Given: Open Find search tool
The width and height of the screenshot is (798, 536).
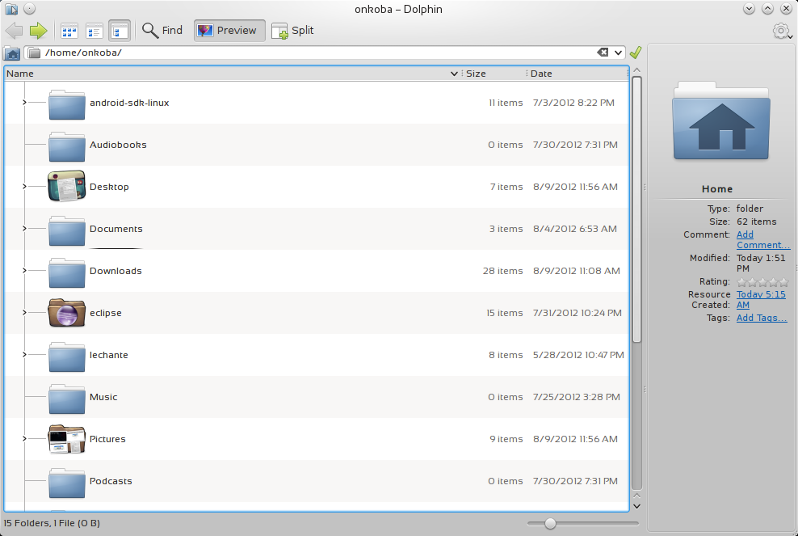Looking at the screenshot, I should click(x=162, y=31).
